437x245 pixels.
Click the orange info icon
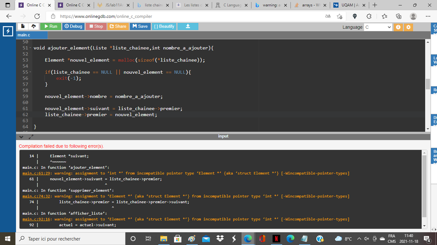click(398, 27)
